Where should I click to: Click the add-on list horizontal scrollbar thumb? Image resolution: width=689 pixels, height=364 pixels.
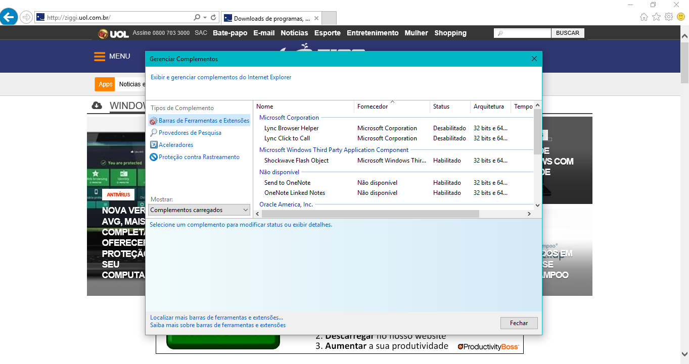tap(370, 214)
